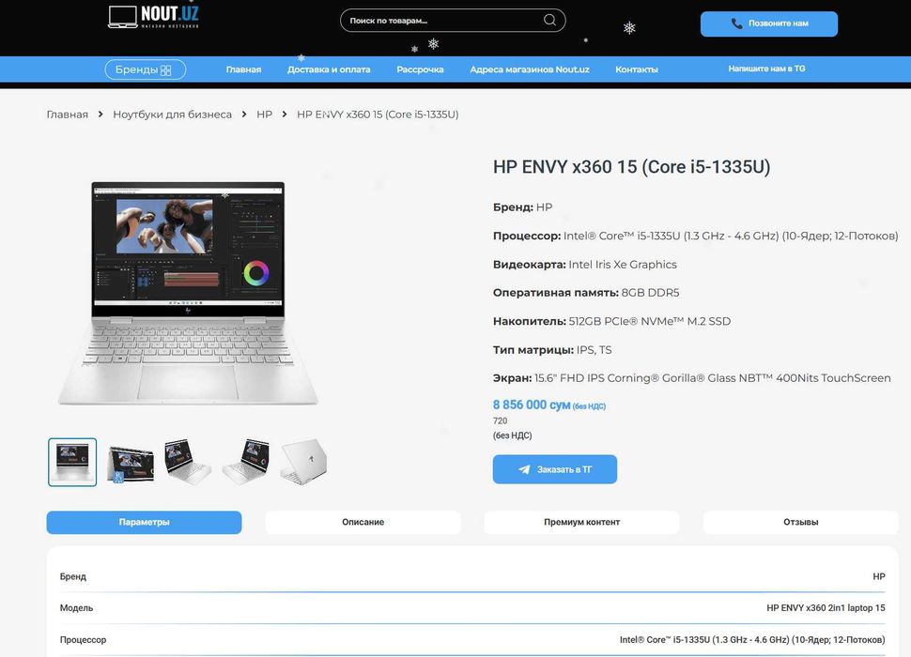
Task: Click the price 8 856 000 сум
Action: (x=532, y=405)
